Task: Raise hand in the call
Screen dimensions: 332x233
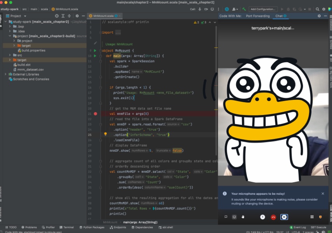Action: click(x=243, y=217)
